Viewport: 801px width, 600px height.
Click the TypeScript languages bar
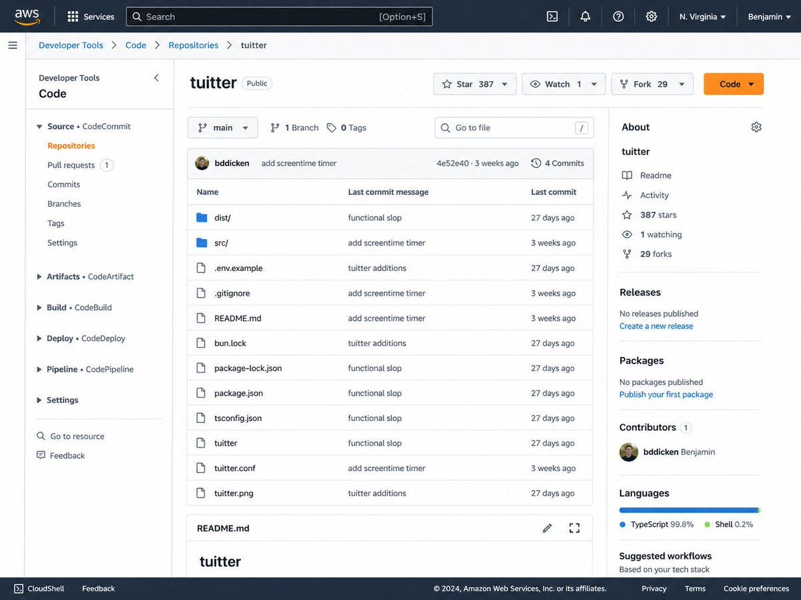click(x=689, y=510)
